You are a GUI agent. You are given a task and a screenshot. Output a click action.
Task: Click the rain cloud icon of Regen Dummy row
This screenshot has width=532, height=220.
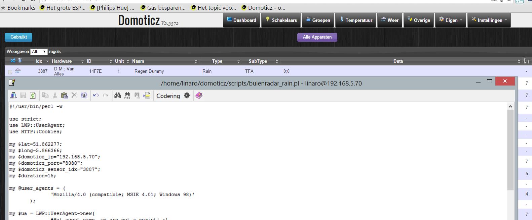click(x=18, y=71)
